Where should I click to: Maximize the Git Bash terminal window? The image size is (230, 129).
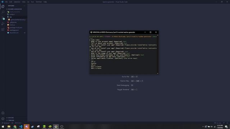(x=150, y=32)
